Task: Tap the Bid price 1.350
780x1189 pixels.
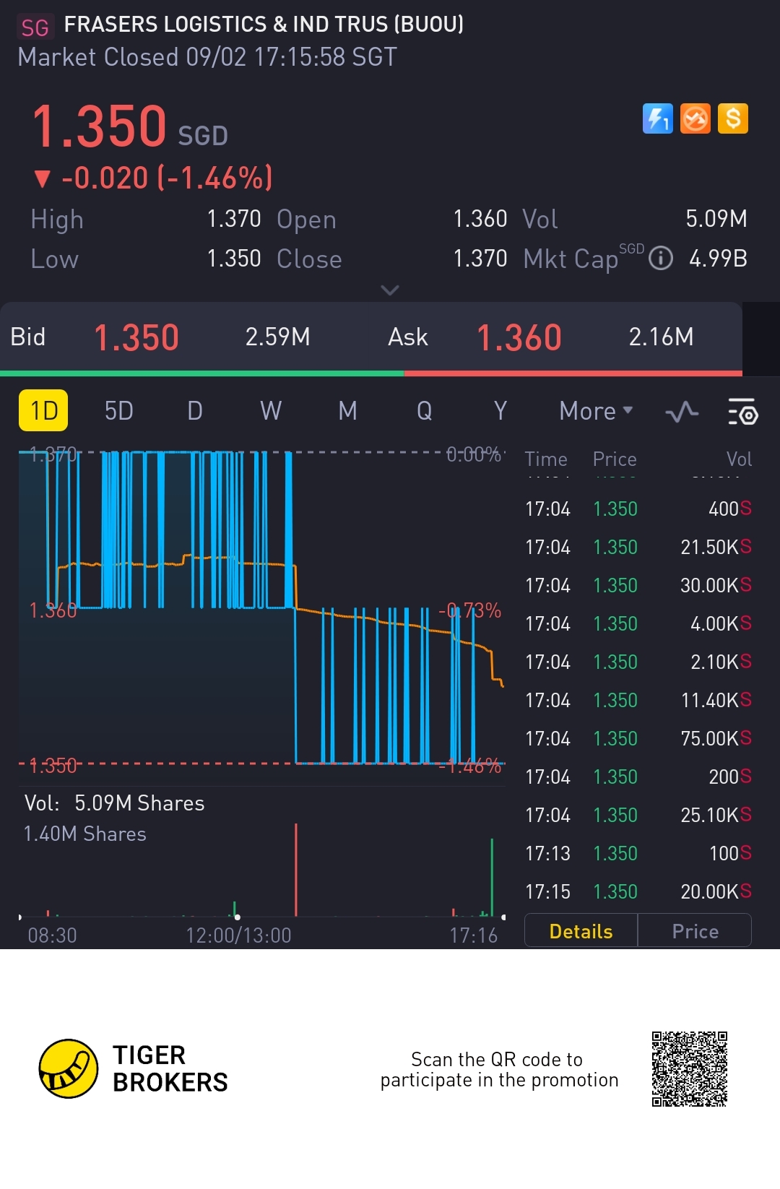Action: (136, 337)
